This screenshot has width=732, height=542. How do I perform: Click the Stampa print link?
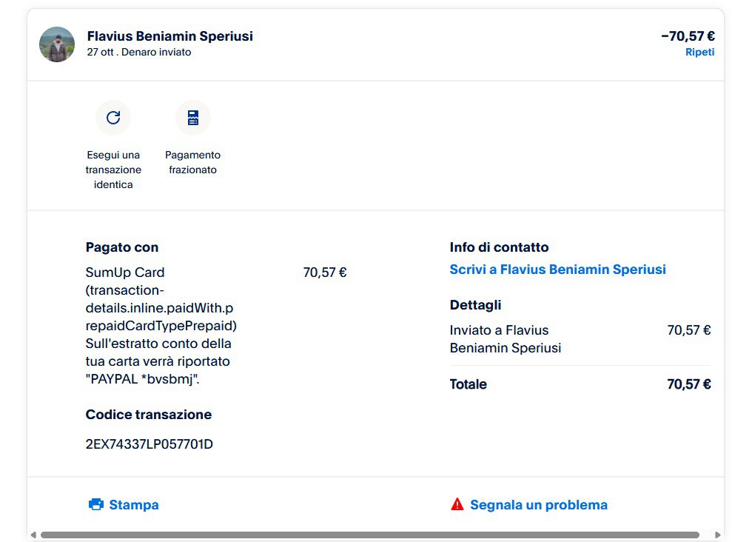pos(134,505)
